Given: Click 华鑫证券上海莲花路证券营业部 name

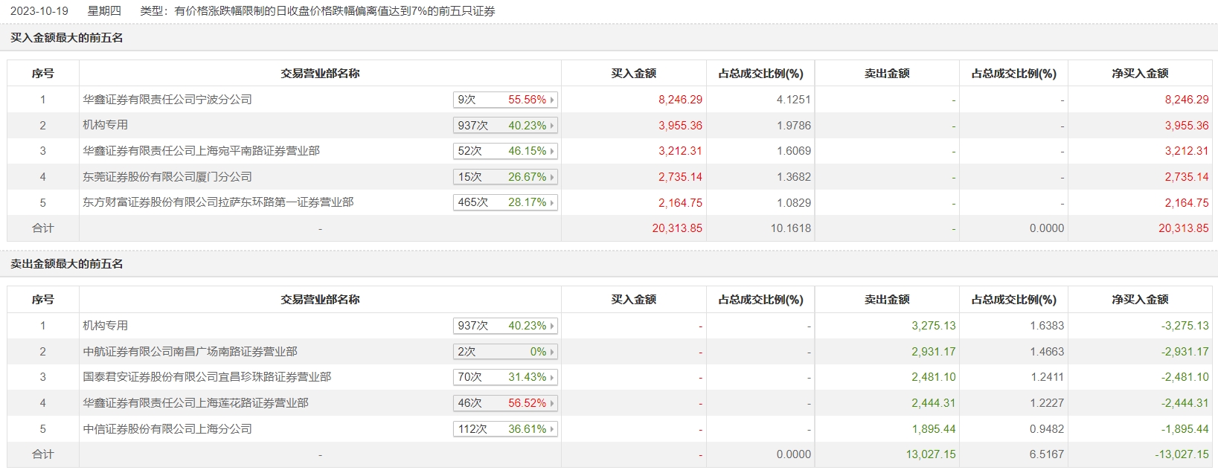Looking at the screenshot, I should pos(196,403).
